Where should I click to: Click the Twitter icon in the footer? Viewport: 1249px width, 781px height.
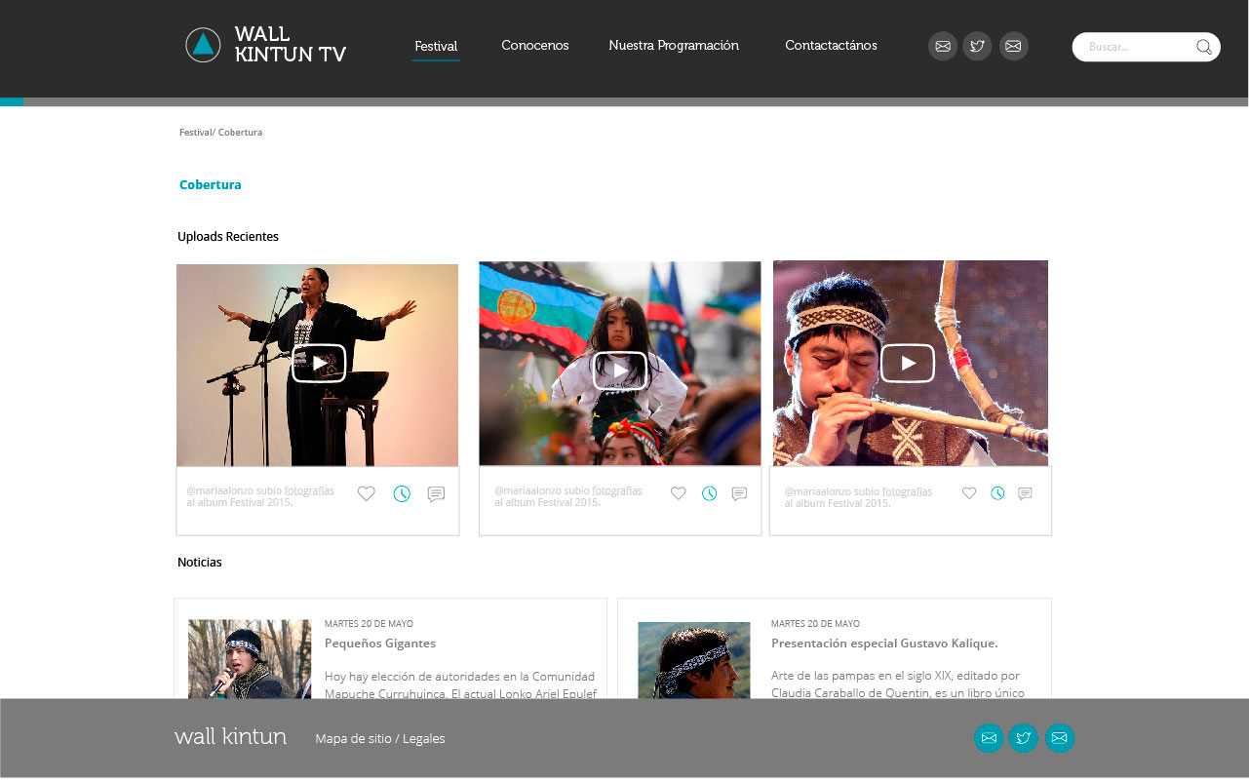point(1023,738)
